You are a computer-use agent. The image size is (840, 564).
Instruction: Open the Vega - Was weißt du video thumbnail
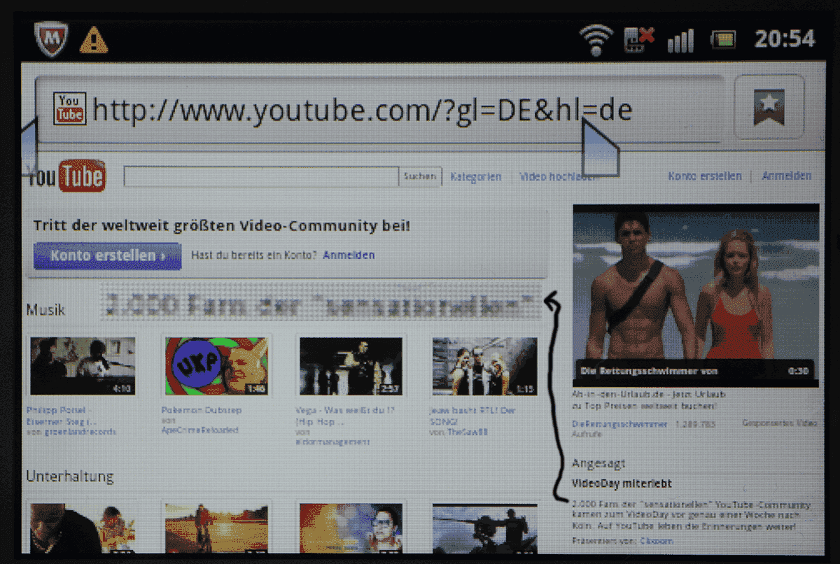click(x=351, y=366)
